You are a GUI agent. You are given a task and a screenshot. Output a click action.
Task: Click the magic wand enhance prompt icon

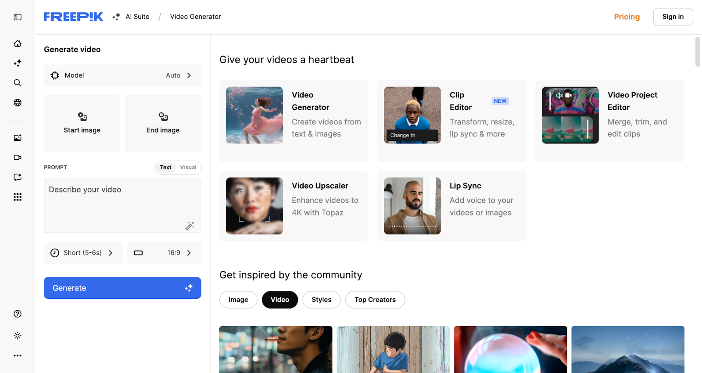(x=190, y=226)
